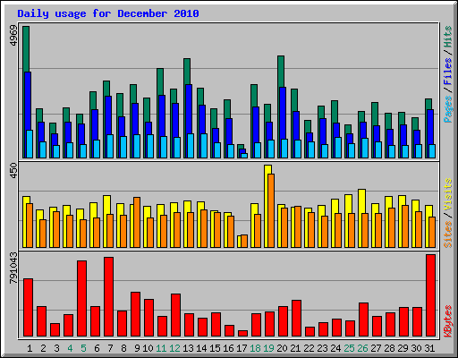This screenshot has width=458, height=358.
Task: Click day label 17 on the x-axis
Action: 242,348
